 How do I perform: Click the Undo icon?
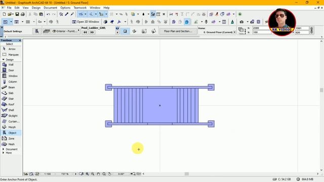tap(48, 14)
